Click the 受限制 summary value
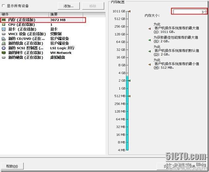Image resolution: width=209 pixels, height=172 pixels. tap(56, 34)
